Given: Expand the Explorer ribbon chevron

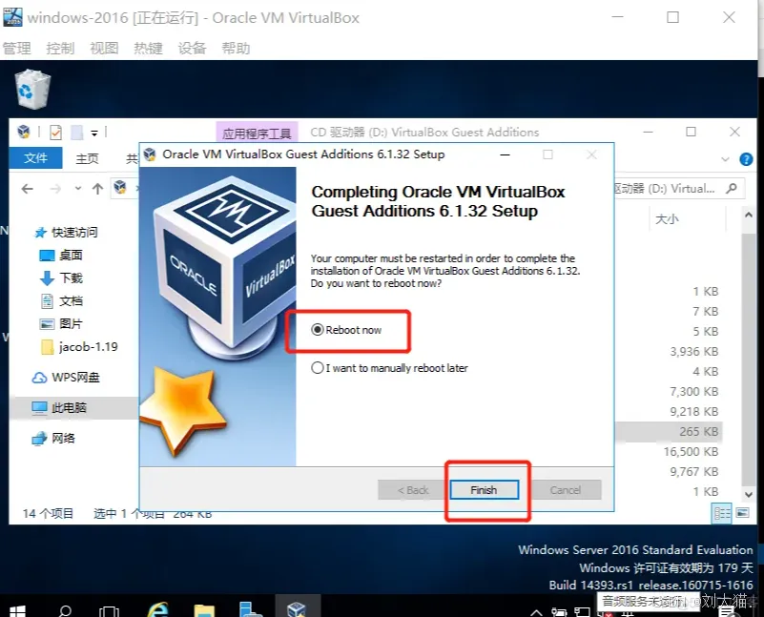Looking at the screenshot, I should click(725, 159).
